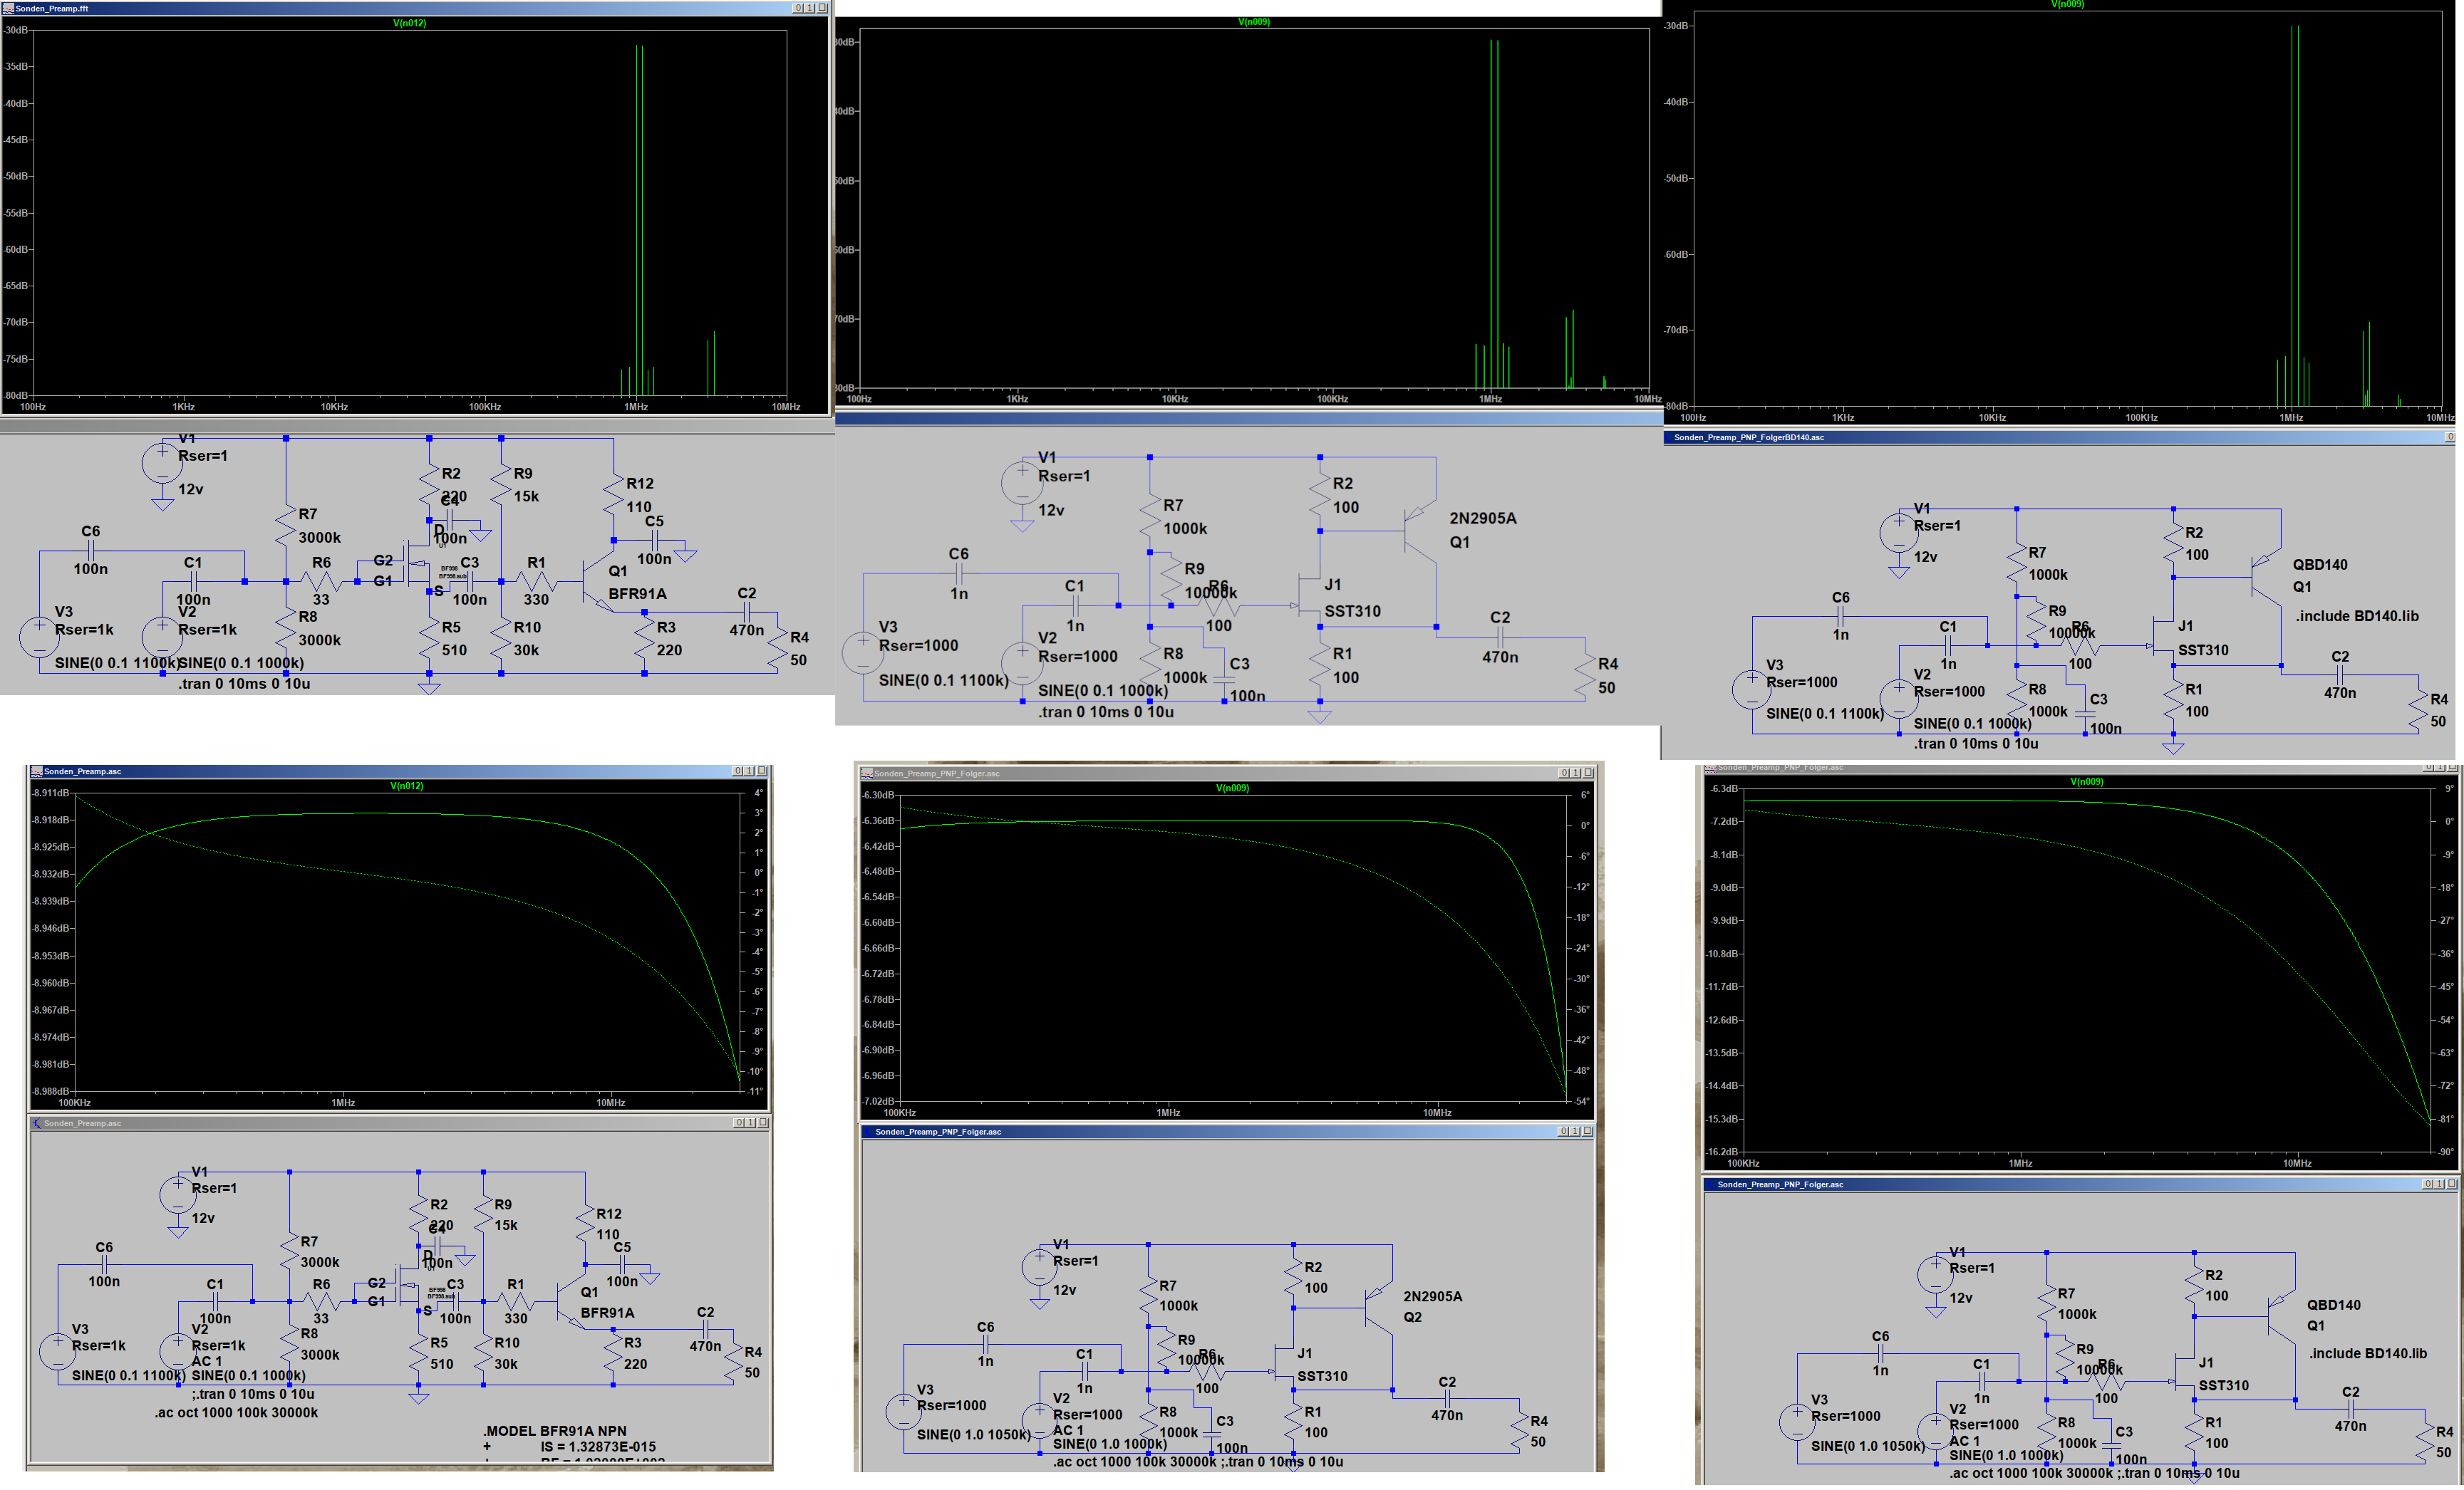
Task: Click the Sonden_Preamp.asc plot window system icon
Action: 37,771
